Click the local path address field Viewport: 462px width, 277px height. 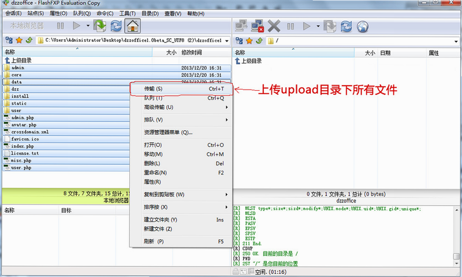pyautogui.click(x=133, y=40)
